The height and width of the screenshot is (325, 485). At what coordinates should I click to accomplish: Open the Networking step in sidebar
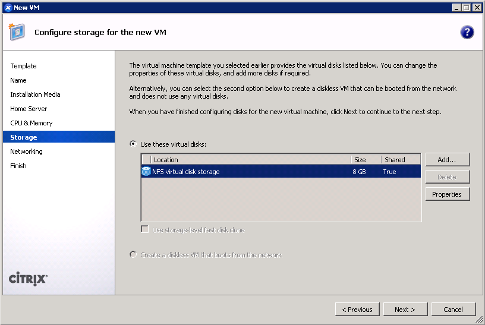tap(26, 152)
